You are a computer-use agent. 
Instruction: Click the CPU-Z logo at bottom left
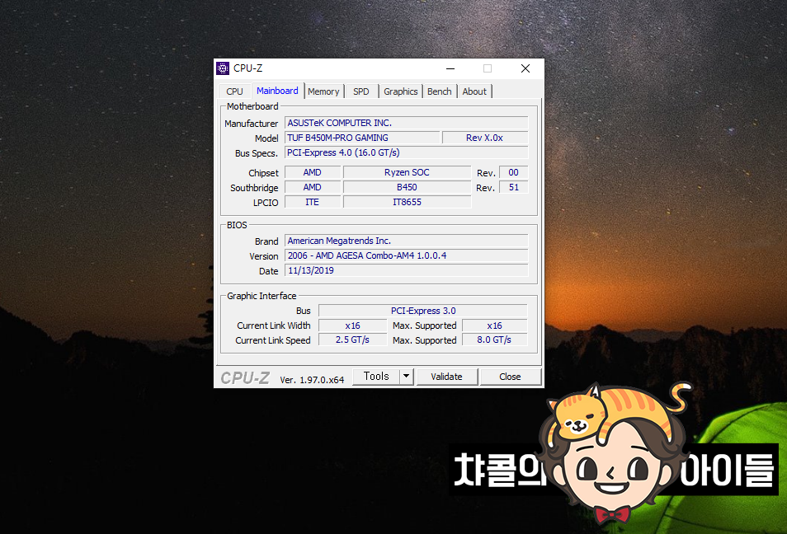[246, 378]
